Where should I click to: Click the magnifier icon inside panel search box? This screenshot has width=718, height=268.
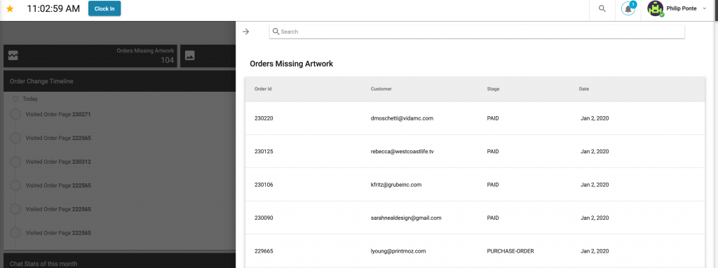pyautogui.click(x=276, y=31)
